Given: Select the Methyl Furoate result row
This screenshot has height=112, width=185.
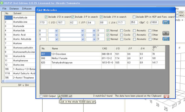Looking at the screenshot, I should coord(103,58).
